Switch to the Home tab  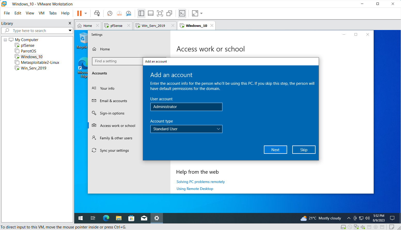(x=88, y=26)
